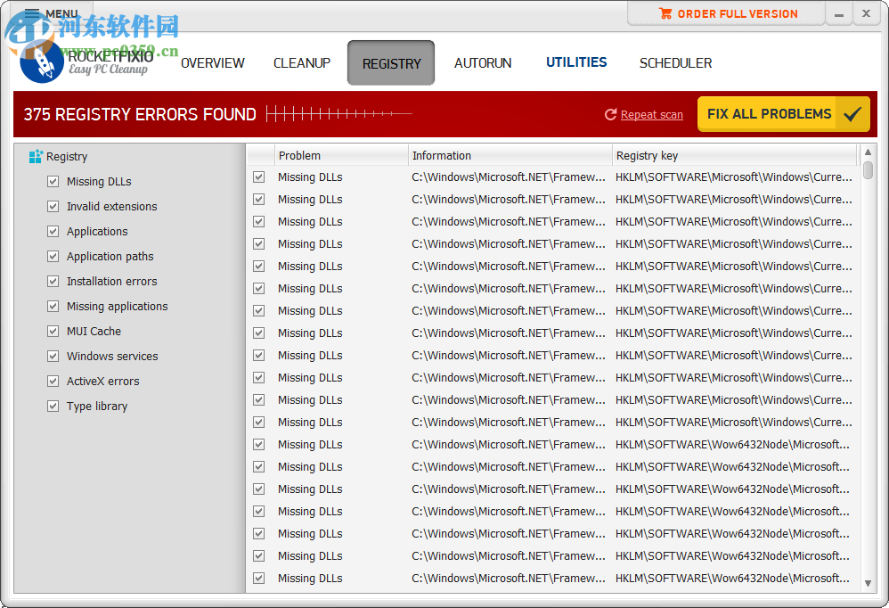Disable the Missing applications checkbox
This screenshot has height=608, width=889.
pos(53,307)
